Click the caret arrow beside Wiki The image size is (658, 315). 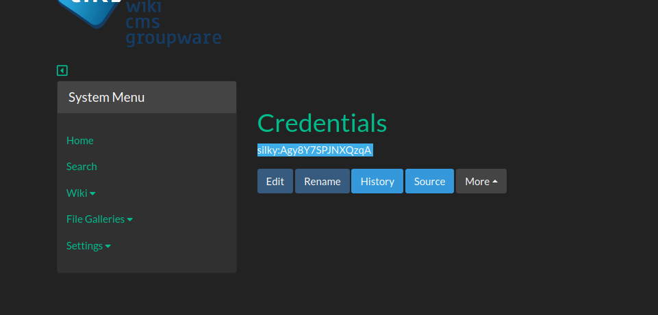(x=93, y=193)
